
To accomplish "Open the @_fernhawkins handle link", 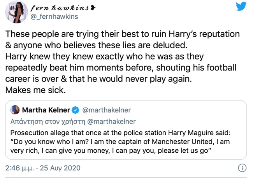I will tap(54, 17).
